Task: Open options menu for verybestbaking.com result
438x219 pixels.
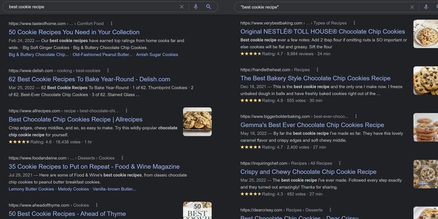Action: point(354,23)
